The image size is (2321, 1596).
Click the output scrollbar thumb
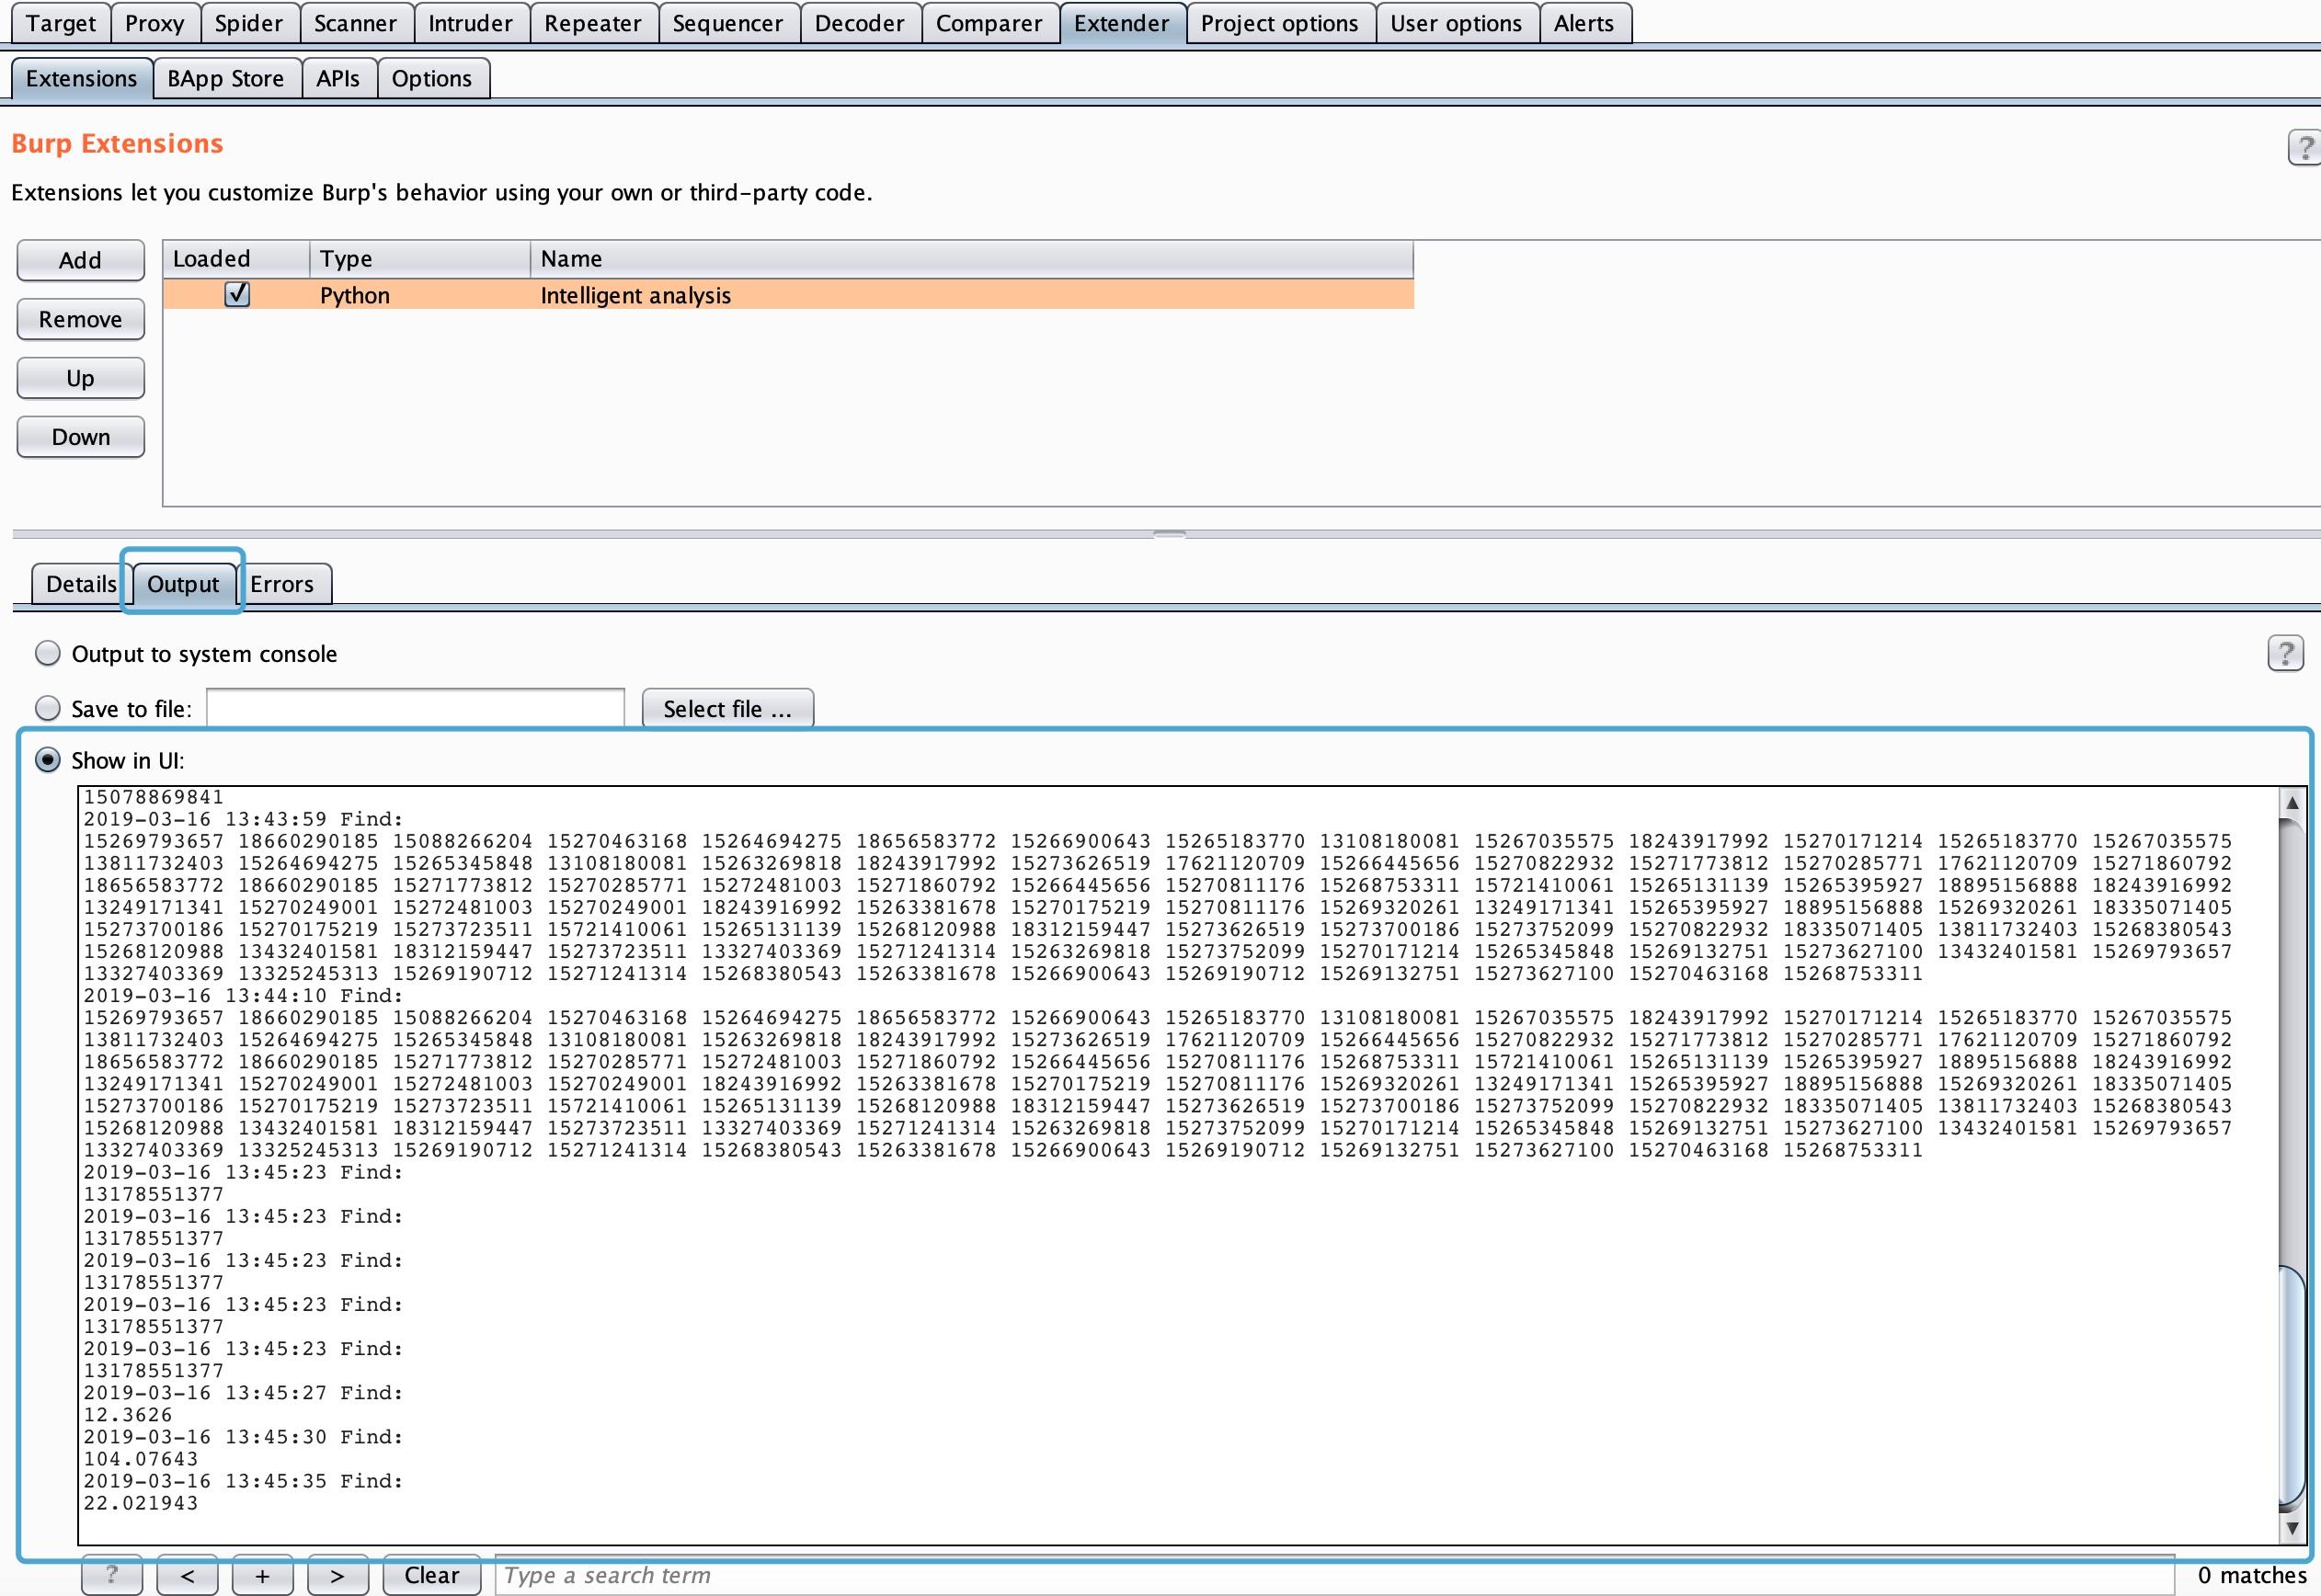[2291, 1385]
